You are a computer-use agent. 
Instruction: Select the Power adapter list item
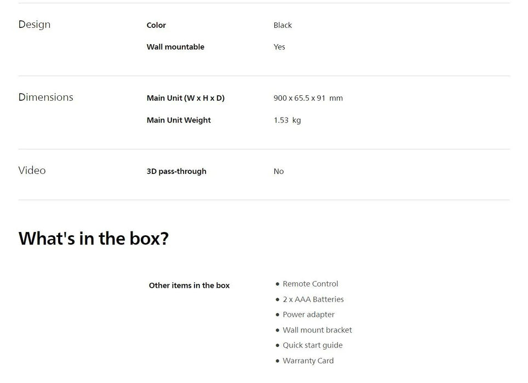[x=308, y=315]
